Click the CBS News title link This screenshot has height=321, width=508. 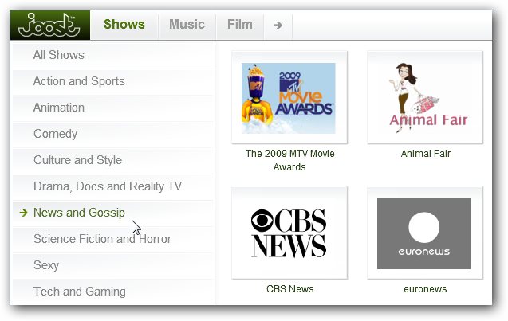tap(290, 289)
